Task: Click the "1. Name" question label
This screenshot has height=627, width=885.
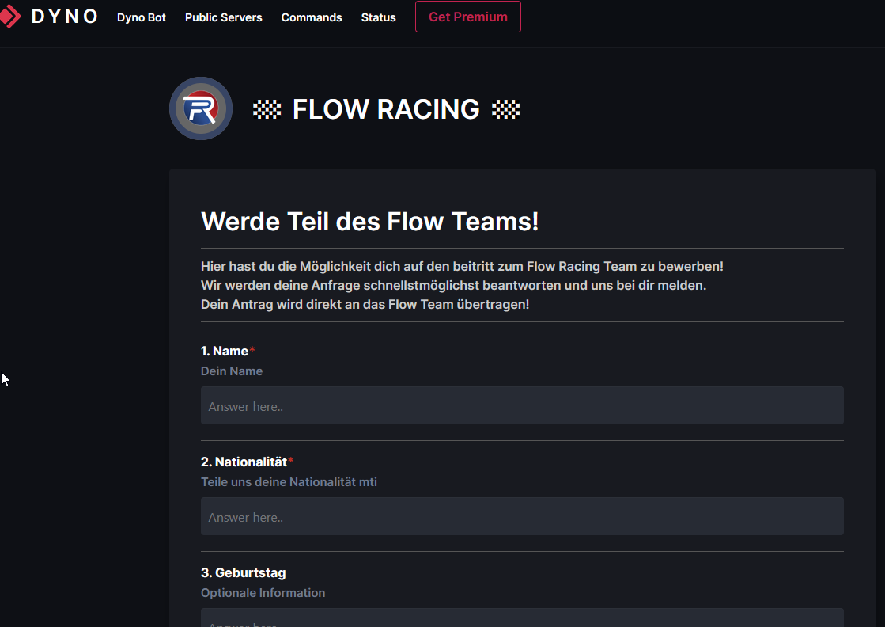Action: [225, 351]
